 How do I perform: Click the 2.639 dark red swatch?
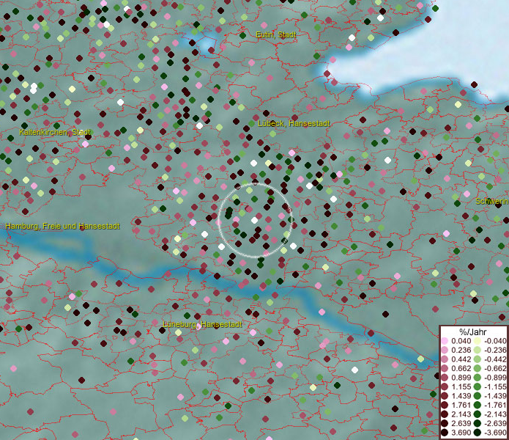click(445, 423)
